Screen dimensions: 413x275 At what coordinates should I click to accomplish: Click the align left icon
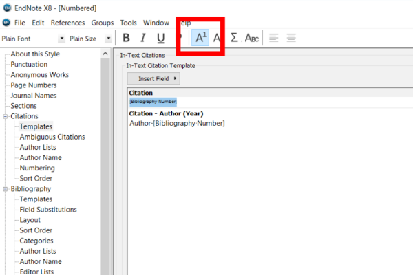point(274,38)
